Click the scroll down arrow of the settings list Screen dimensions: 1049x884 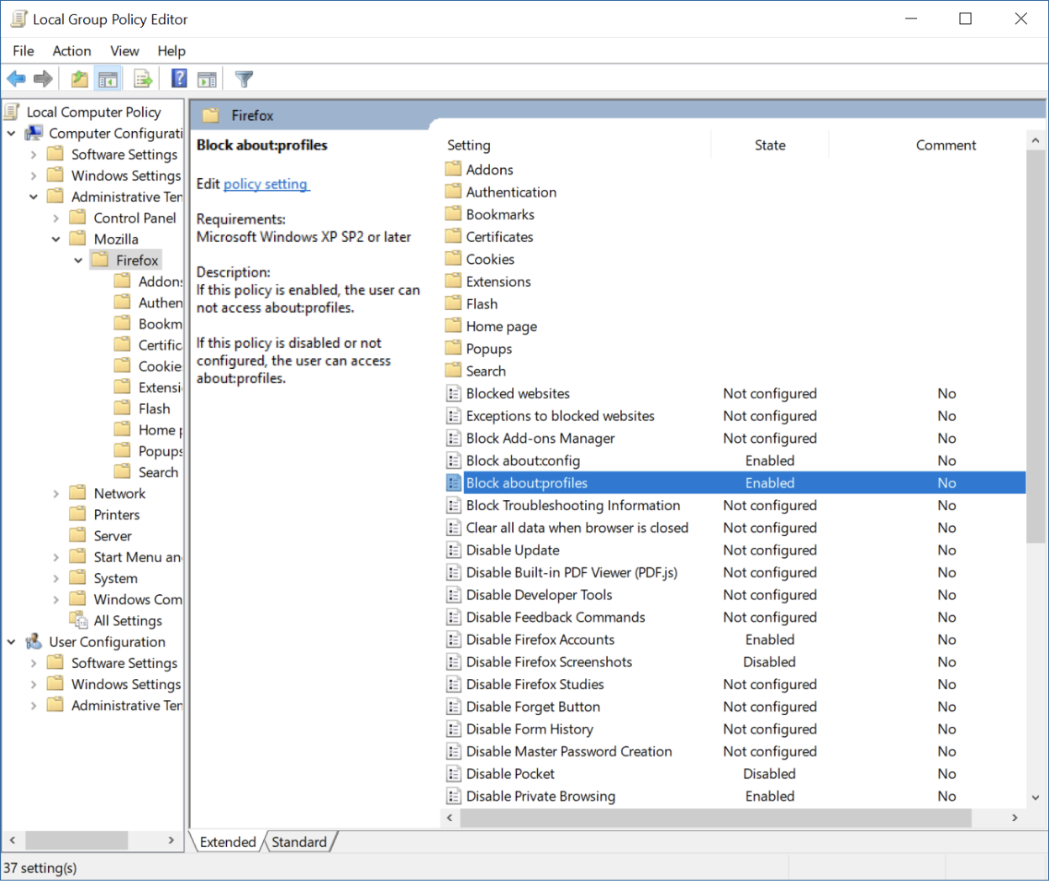(x=1036, y=797)
